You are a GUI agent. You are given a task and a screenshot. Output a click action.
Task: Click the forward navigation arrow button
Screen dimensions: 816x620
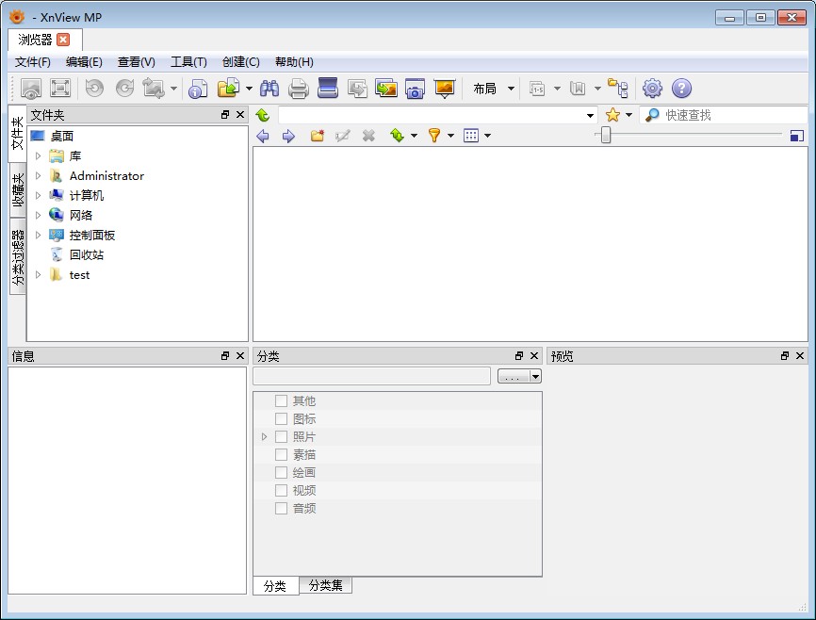[x=289, y=135]
